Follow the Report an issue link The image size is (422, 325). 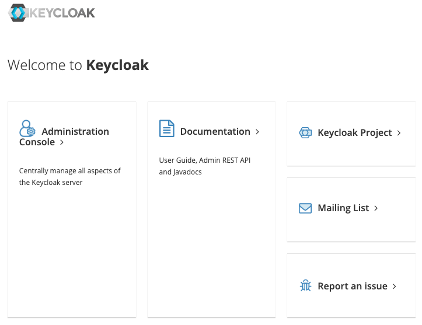pyautogui.click(x=353, y=286)
